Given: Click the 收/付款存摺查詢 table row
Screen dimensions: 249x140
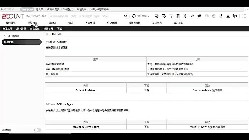Looking at the screenshot, I should point(146,64).
